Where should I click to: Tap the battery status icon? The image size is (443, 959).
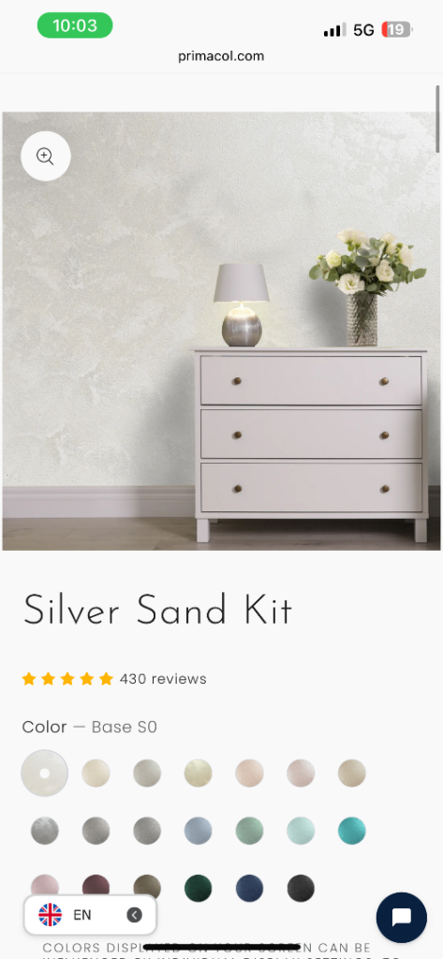pos(396,29)
